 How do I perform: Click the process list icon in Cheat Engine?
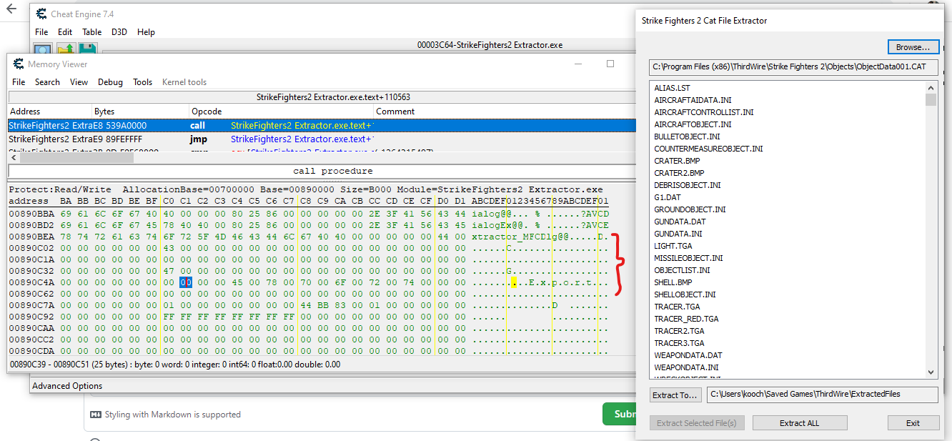43,50
